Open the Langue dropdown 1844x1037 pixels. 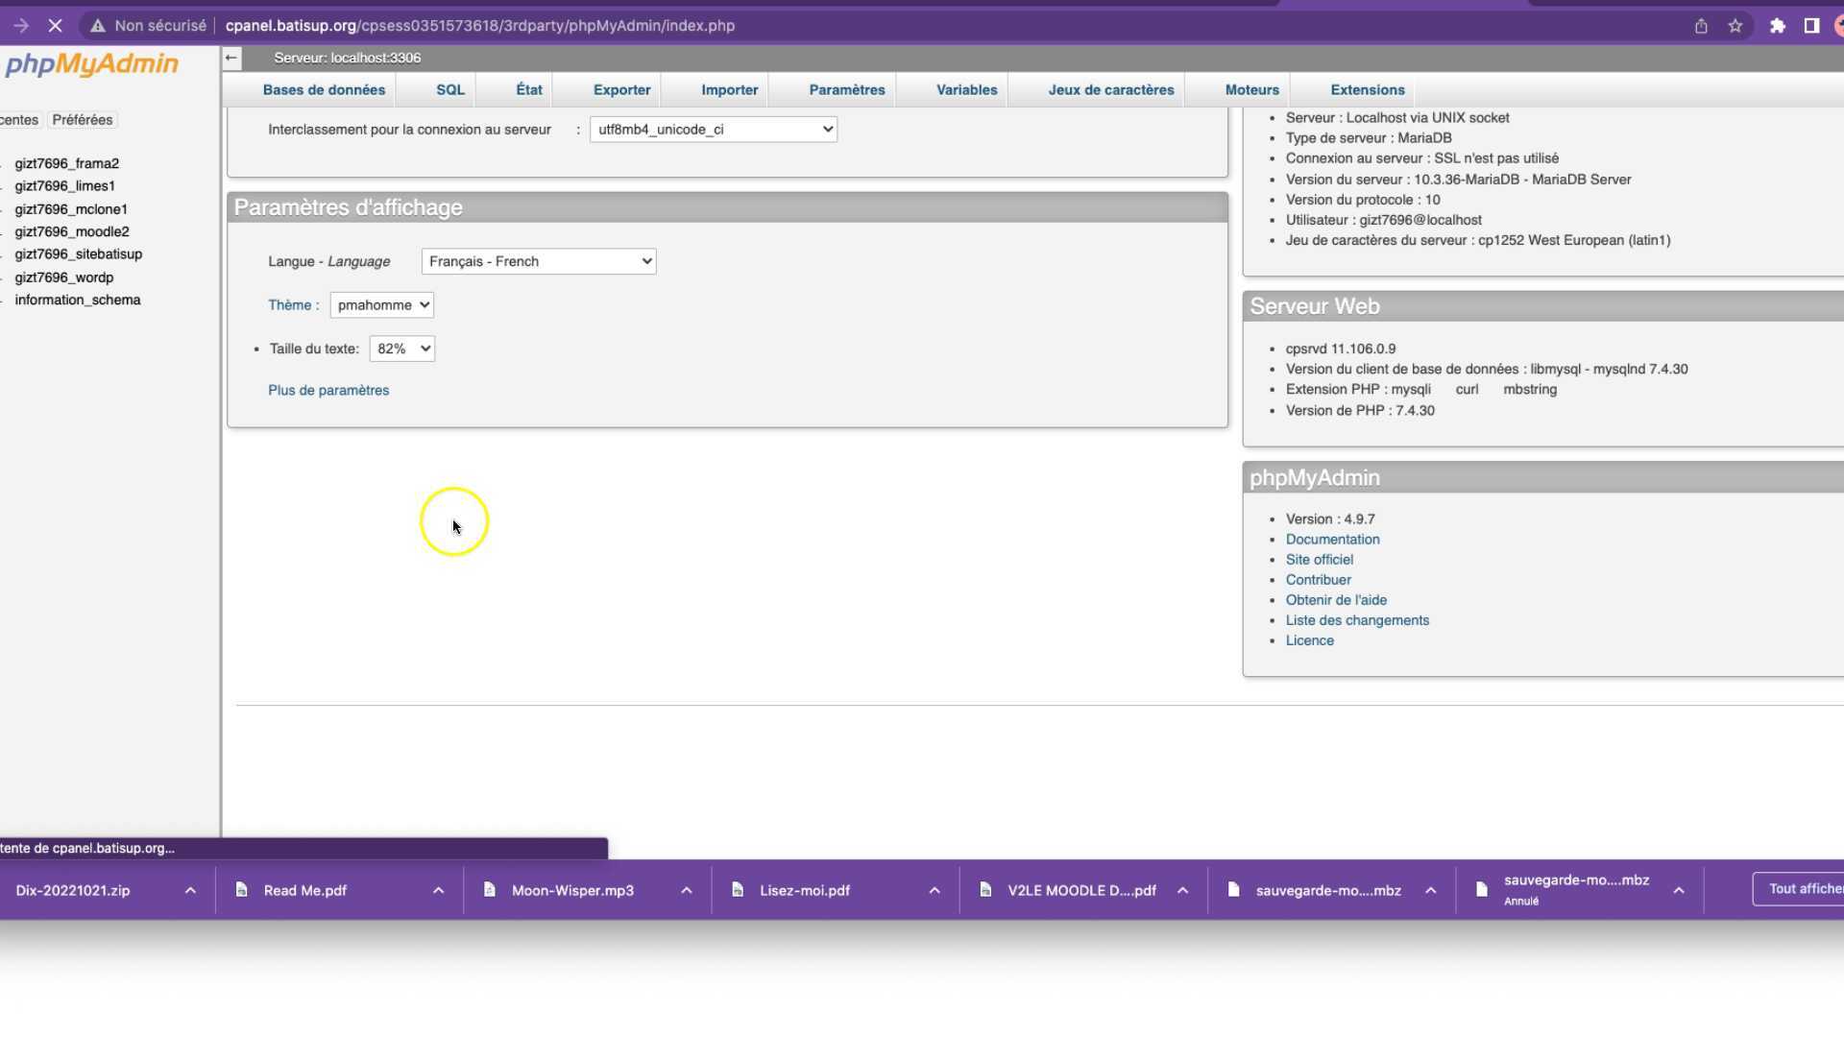(x=538, y=260)
